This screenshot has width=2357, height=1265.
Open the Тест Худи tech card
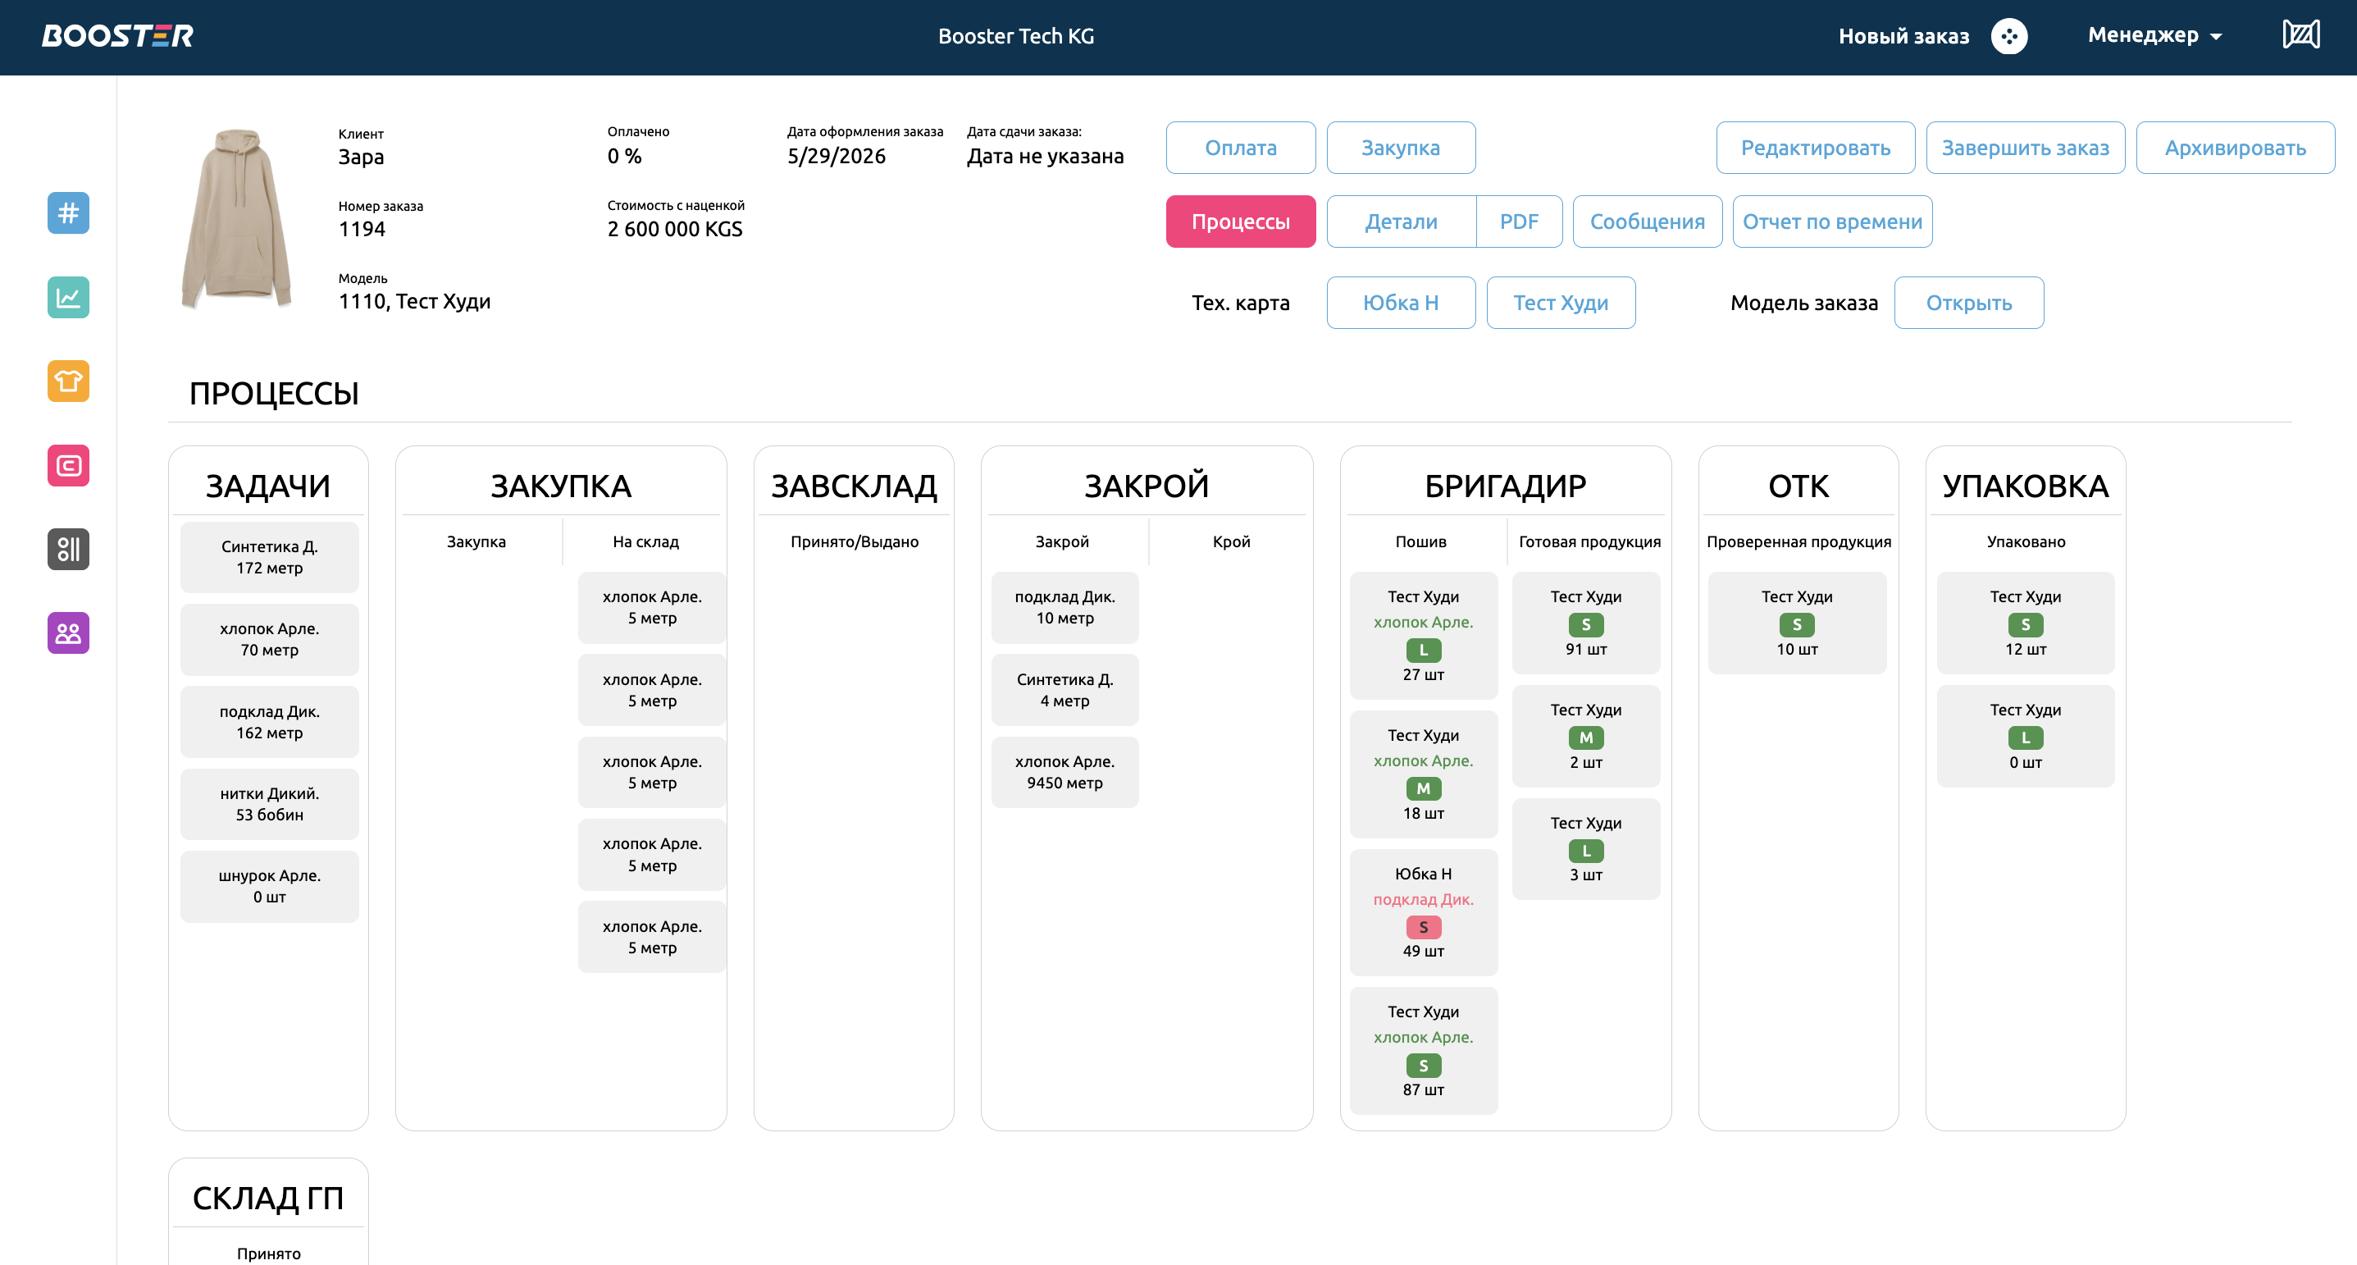(x=1560, y=303)
